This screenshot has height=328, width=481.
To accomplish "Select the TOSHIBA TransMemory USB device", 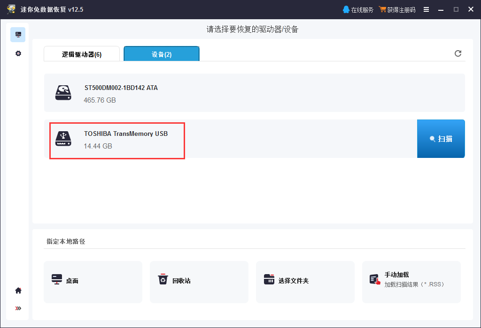I will point(230,139).
